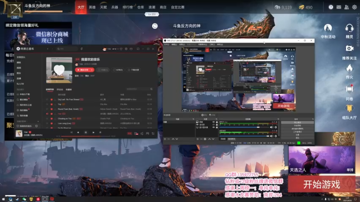
Task: Open game settings gear in top-right corner
Action: coord(355,7)
